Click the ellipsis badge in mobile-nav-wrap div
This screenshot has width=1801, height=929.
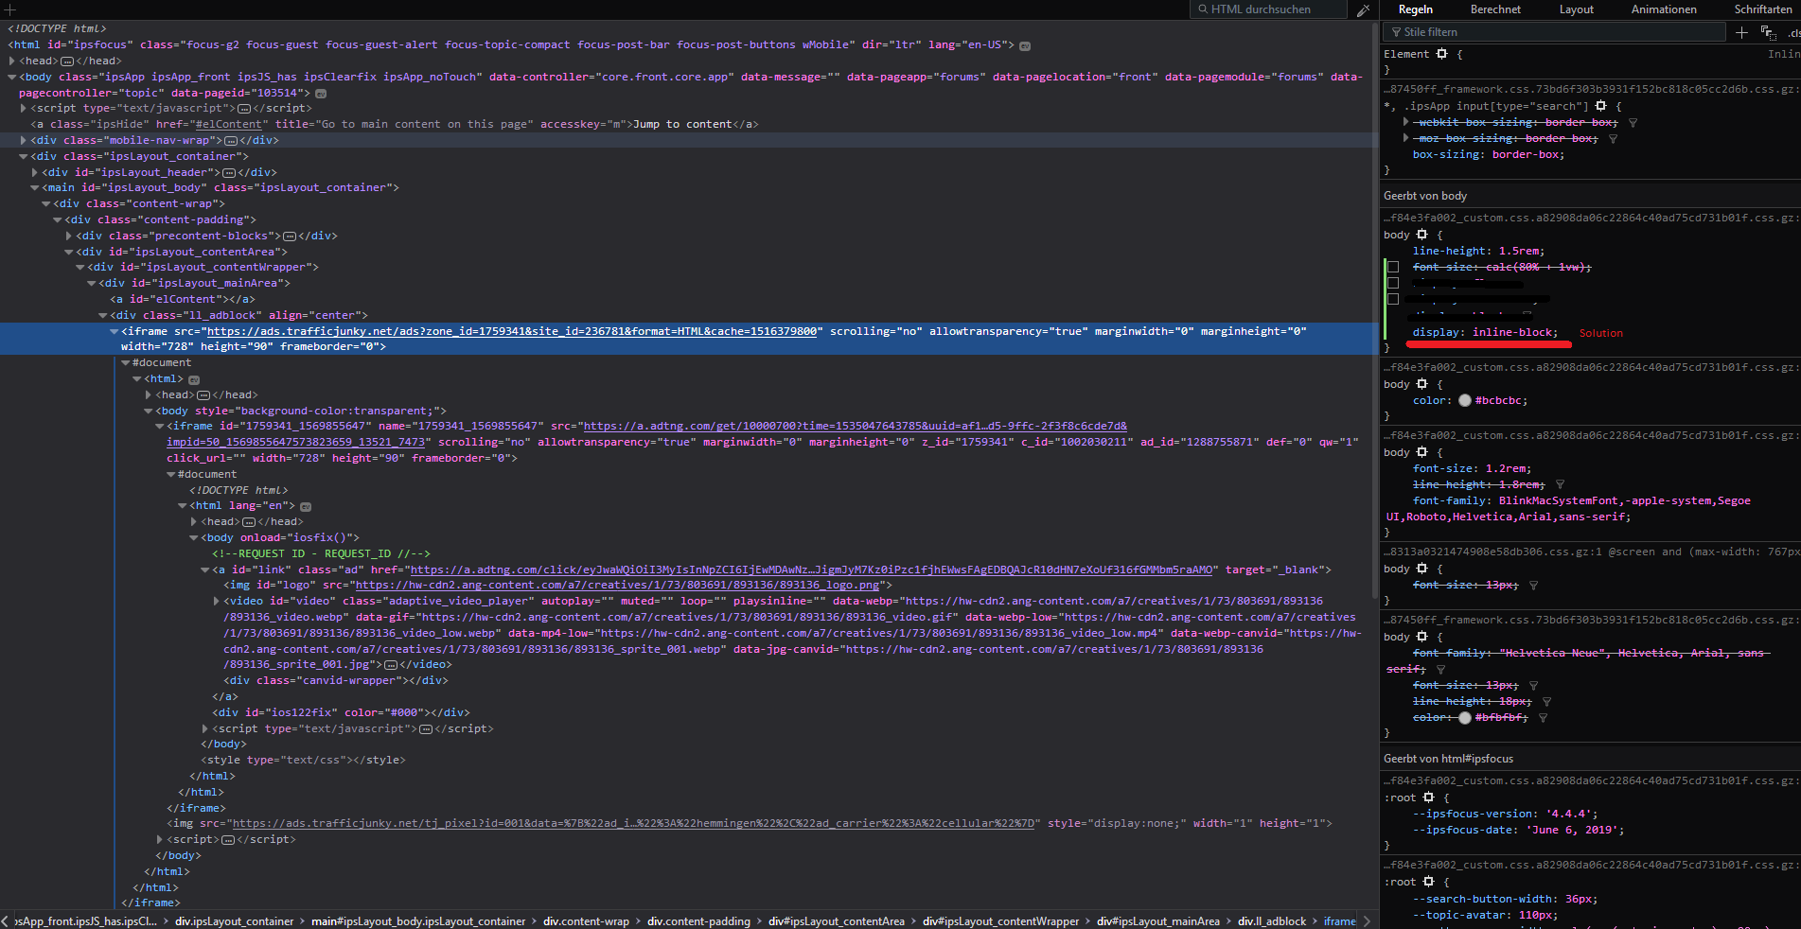(230, 141)
